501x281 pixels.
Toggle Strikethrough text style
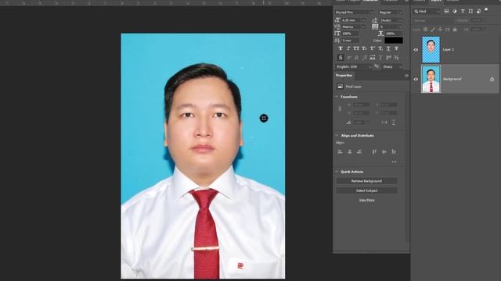(x=396, y=48)
